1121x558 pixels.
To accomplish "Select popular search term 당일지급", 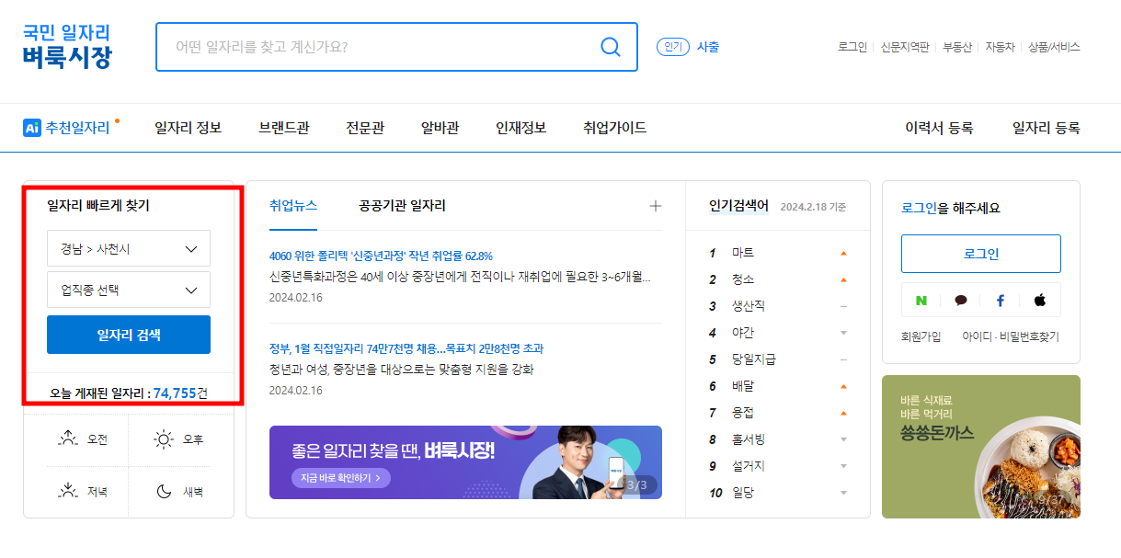I will [x=754, y=359].
